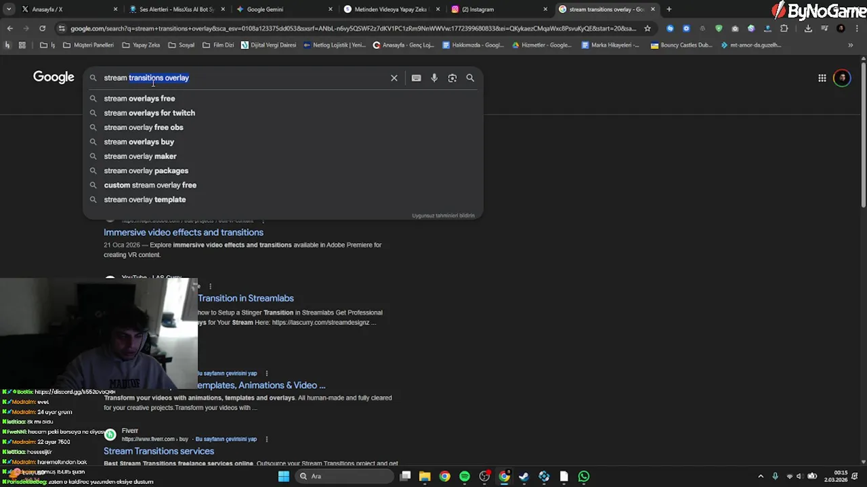Start voice search with the microphone icon

pos(434,78)
